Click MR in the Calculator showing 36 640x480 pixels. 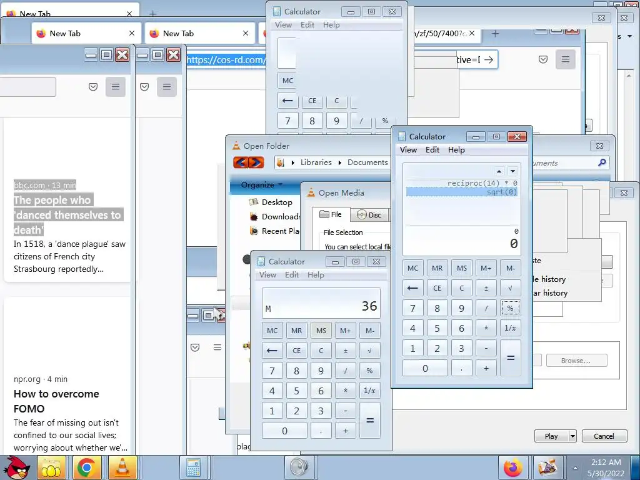(x=297, y=331)
